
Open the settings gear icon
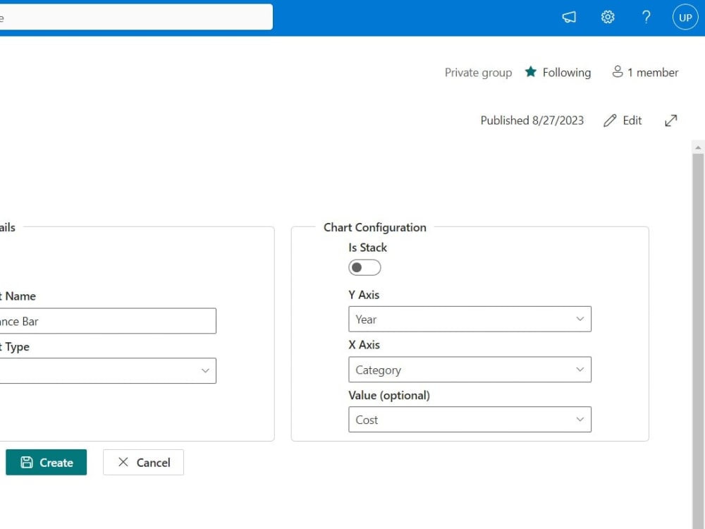point(608,17)
